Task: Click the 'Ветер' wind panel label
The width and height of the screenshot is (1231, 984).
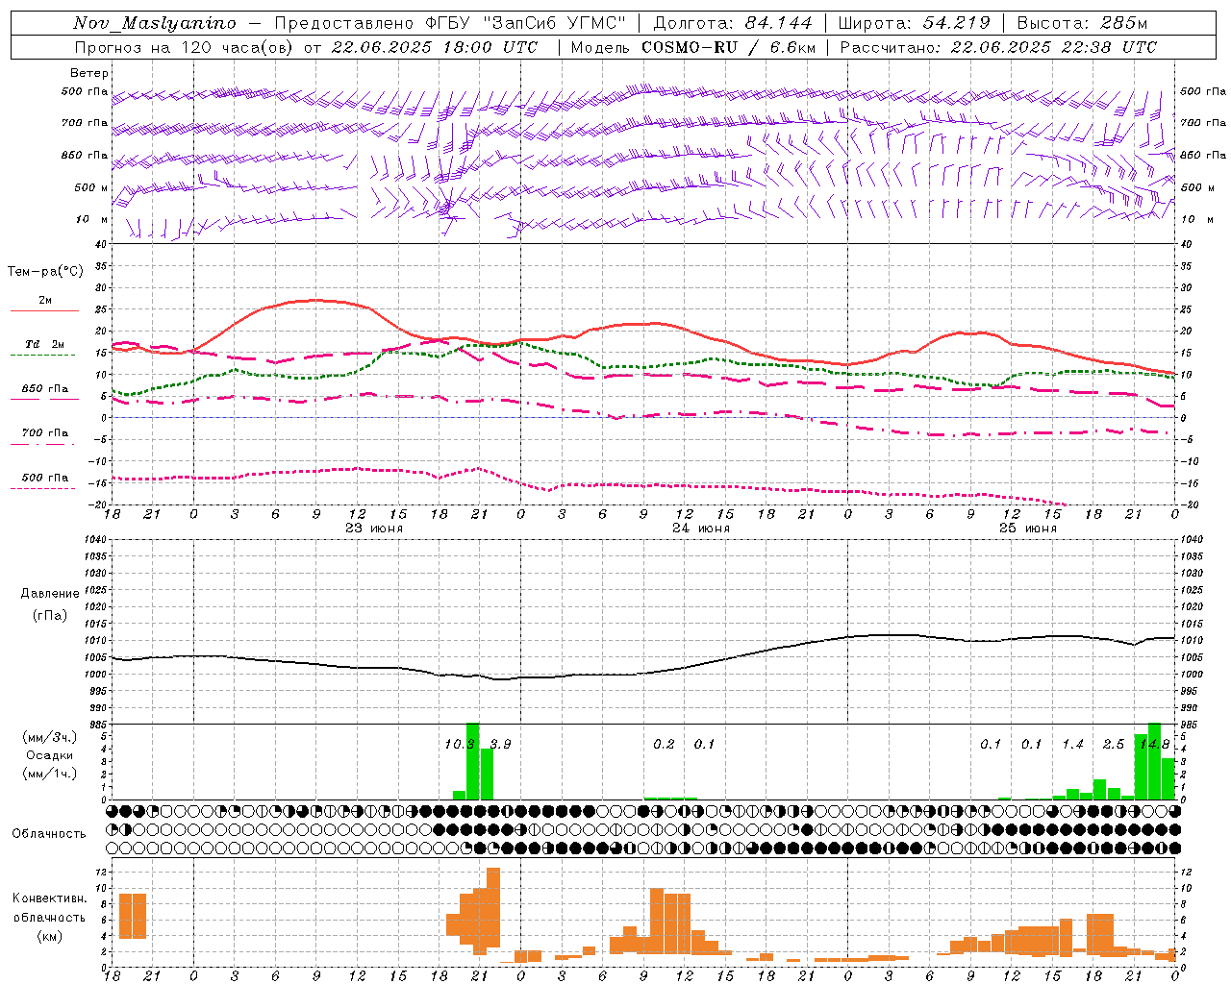Action: point(89,73)
